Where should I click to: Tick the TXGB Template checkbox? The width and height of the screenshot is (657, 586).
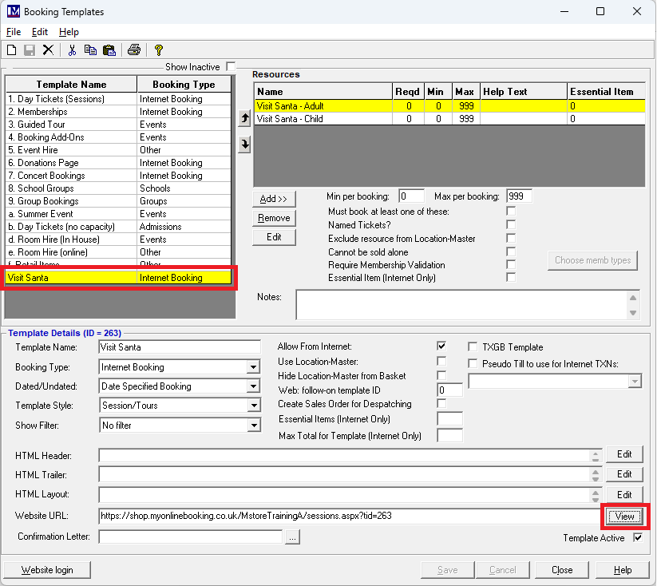tap(474, 347)
